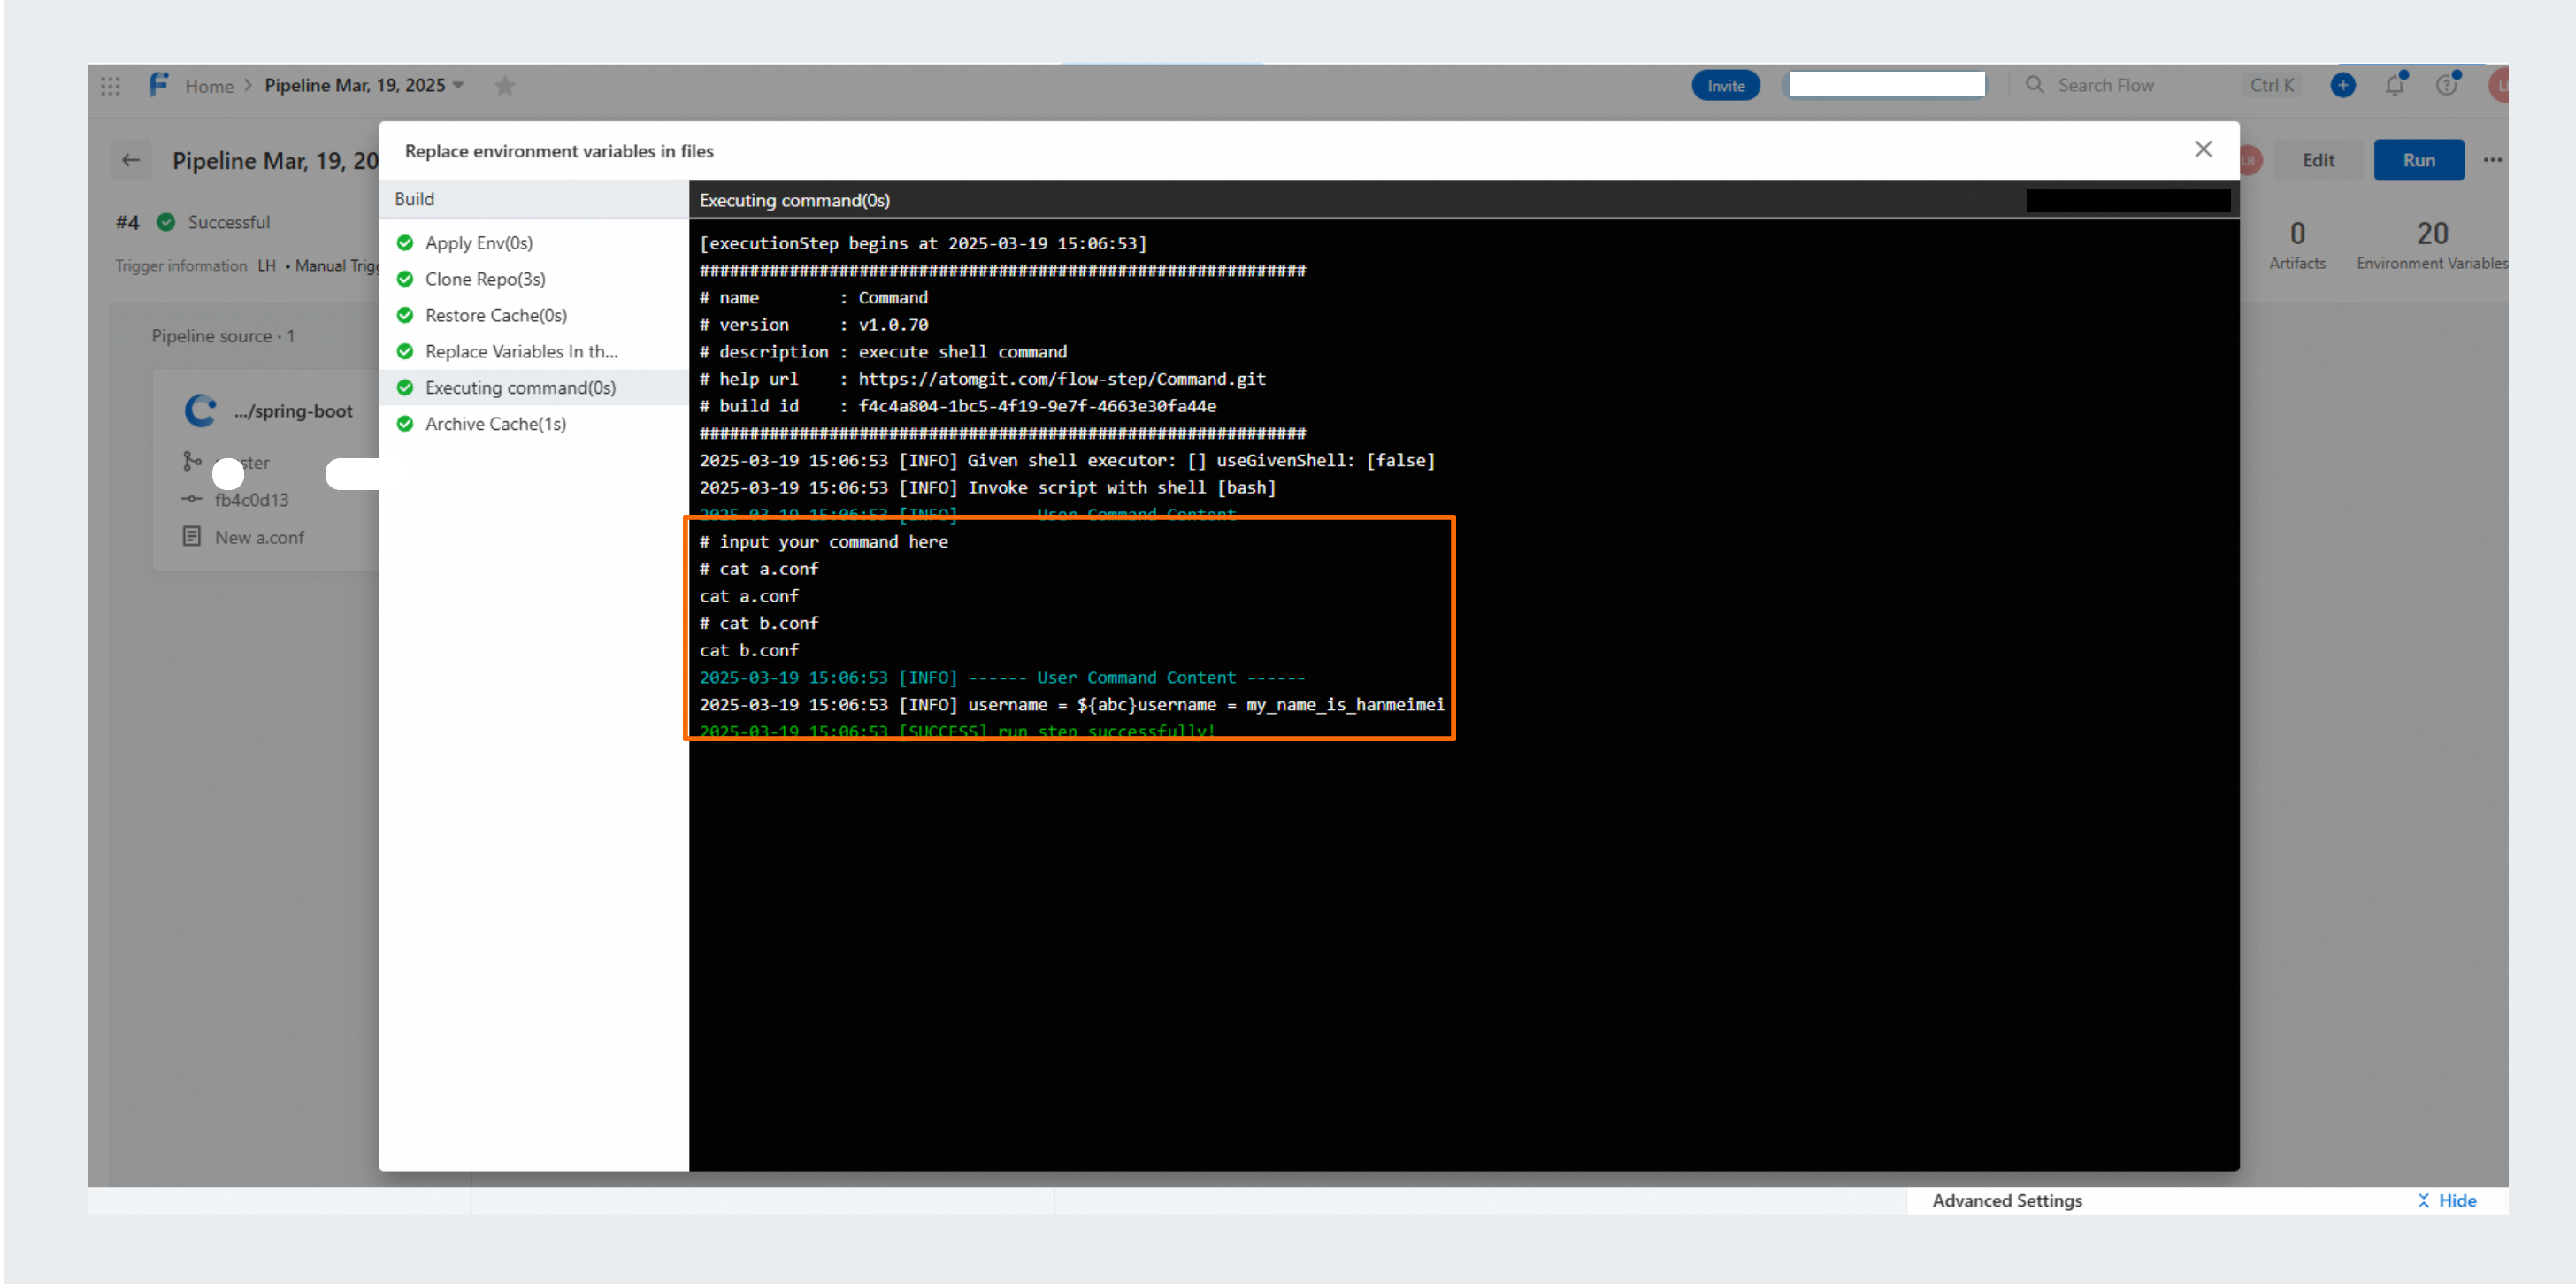This screenshot has width=2576, height=1288.
Task: Select the Apply Env(0s) step
Action: click(x=478, y=243)
